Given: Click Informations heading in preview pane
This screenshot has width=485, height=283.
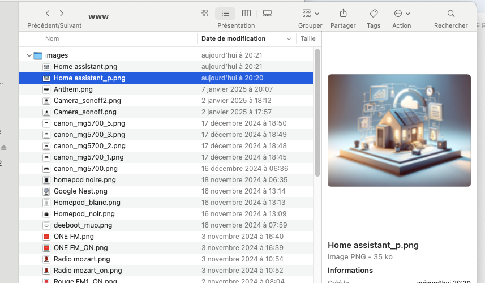Looking at the screenshot, I should click(350, 271).
